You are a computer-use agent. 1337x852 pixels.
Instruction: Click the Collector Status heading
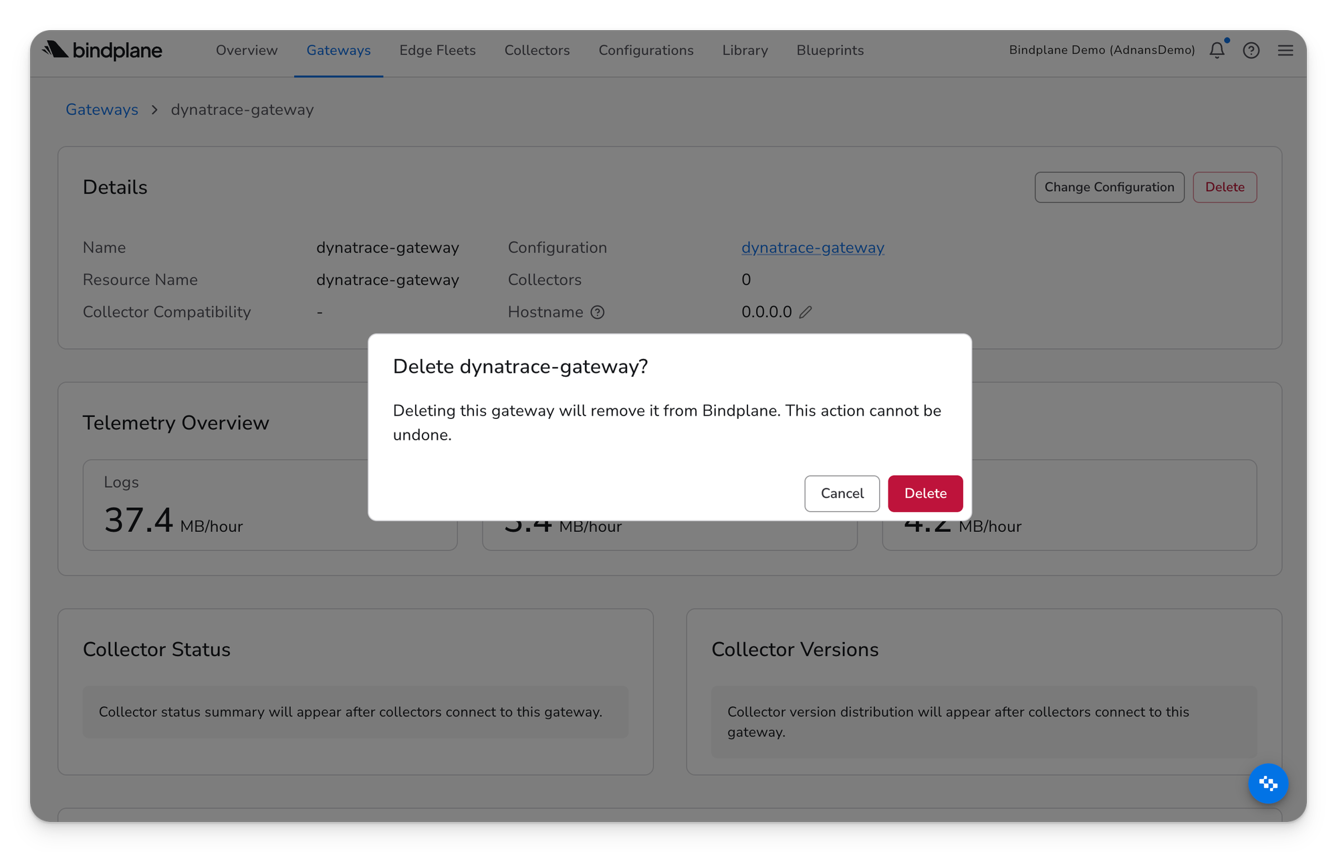(x=156, y=650)
